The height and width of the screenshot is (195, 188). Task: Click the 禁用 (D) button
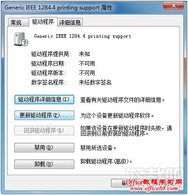[44, 148]
